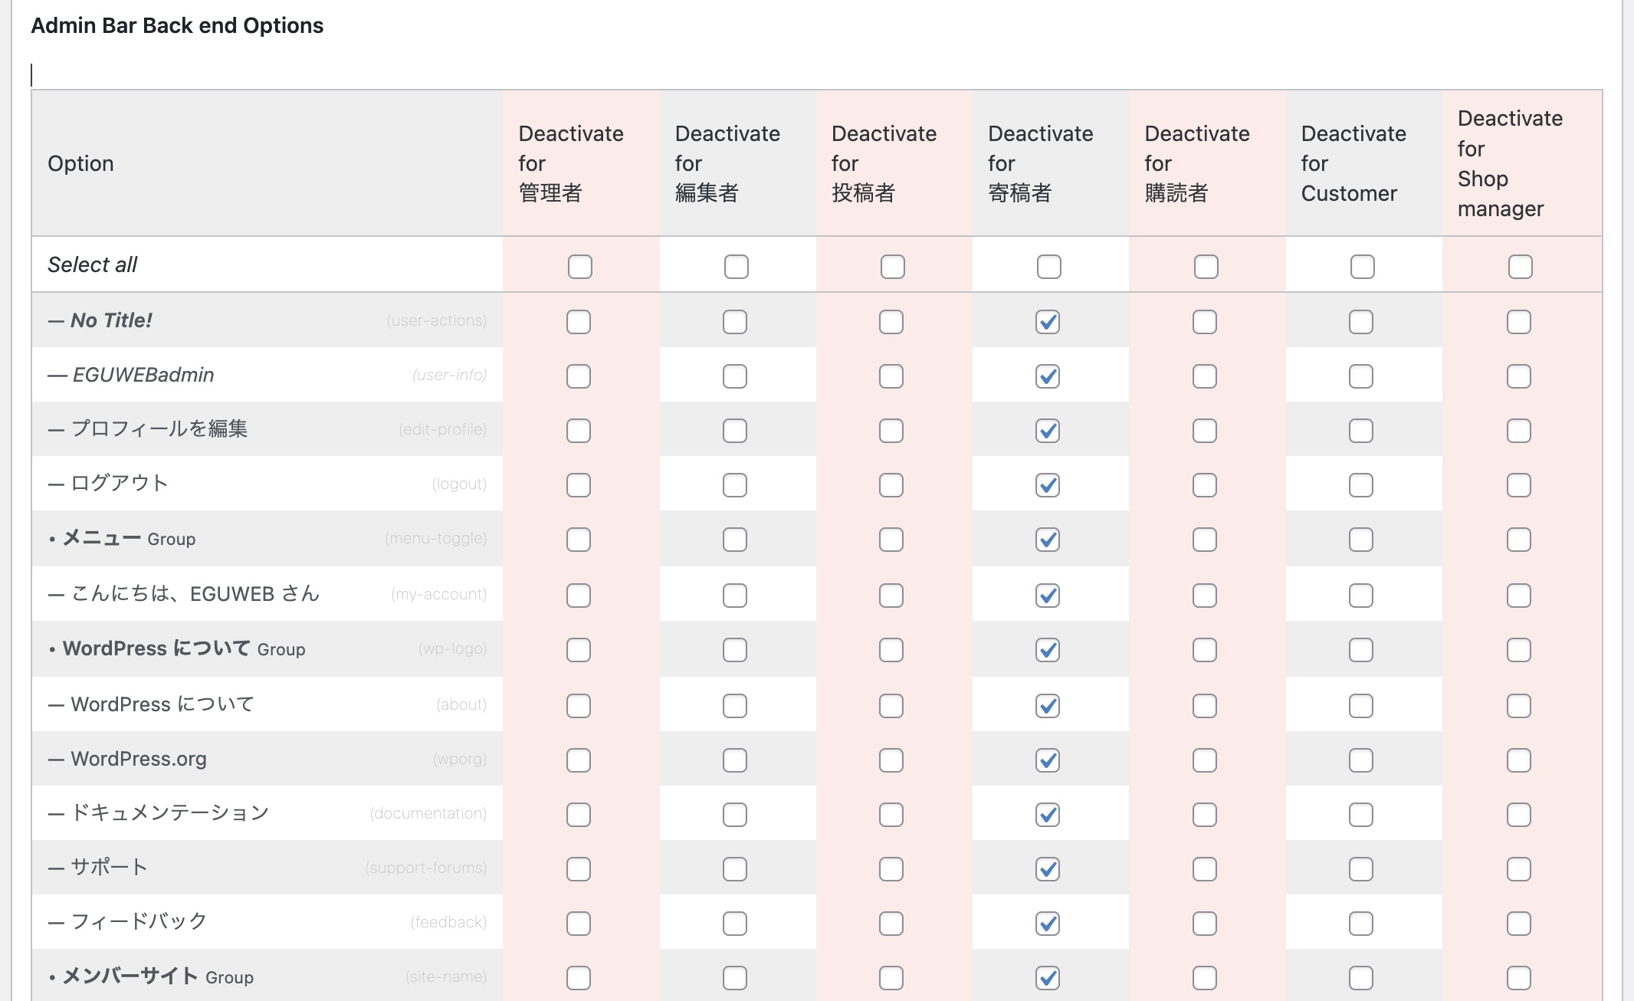Click Deactivate for Customer column header
1634x1001 pixels.
[x=1353, y=163]
